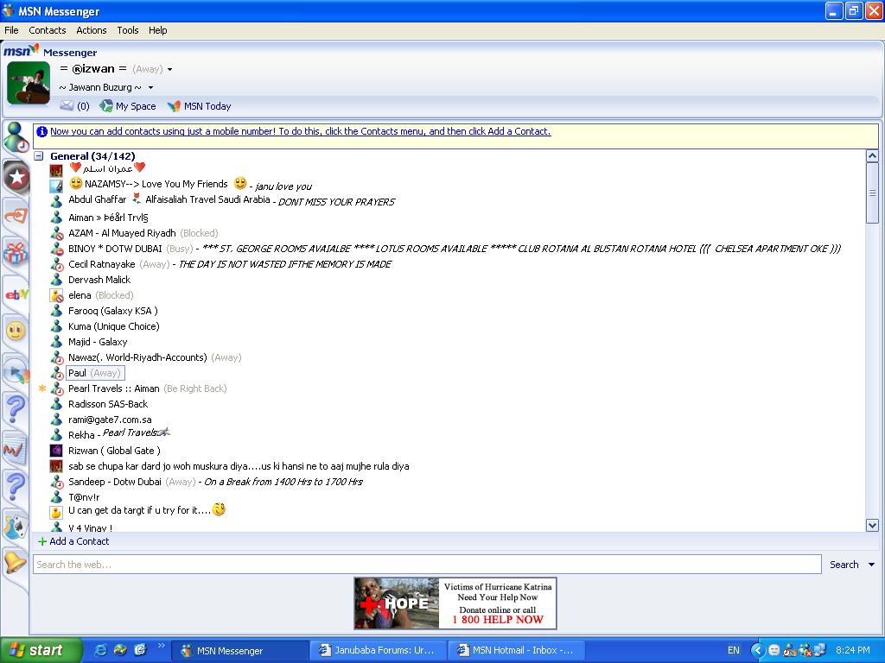The width and height of the screenshot is (885, 663).
Task: Click the busy status icon beside BINOY
Action: tap(56, 249)
